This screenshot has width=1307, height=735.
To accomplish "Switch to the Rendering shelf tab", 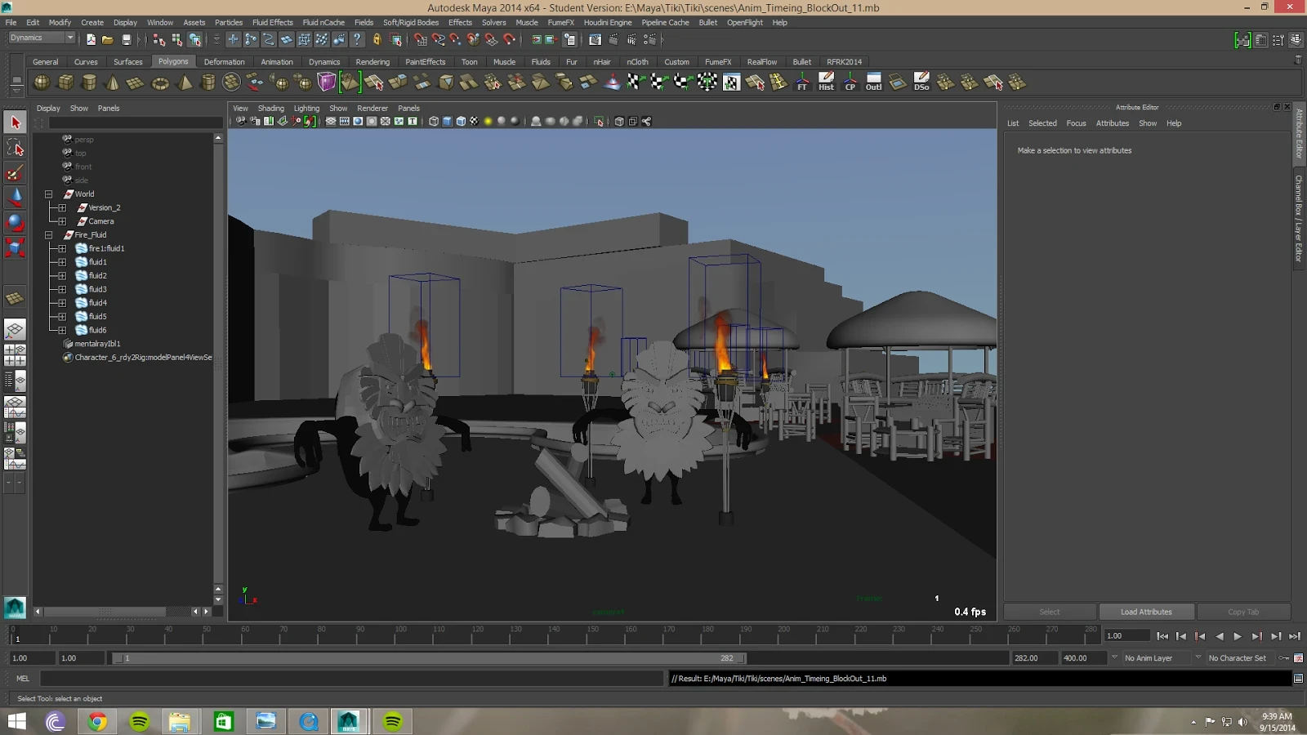I will click(x=372, y=62).
